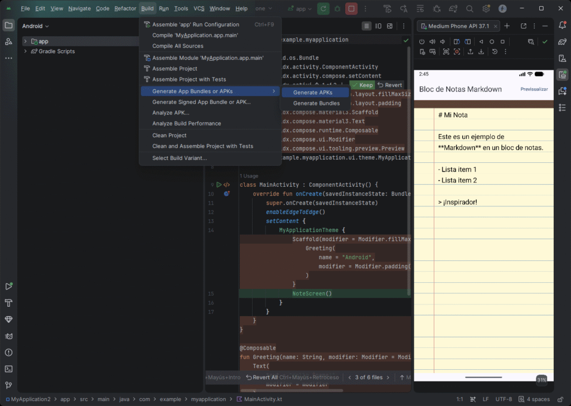This screenshot has height=406, width=571.
Task: Open the App Quality Insights diamond icon
Action: pos(9,320)
